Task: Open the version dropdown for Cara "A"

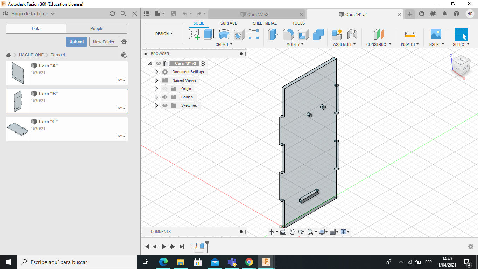Action: pyautogui.click(x=121, y=80)
